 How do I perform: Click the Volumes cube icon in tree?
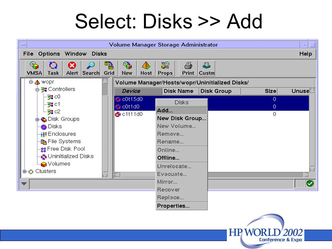[44, 164]
